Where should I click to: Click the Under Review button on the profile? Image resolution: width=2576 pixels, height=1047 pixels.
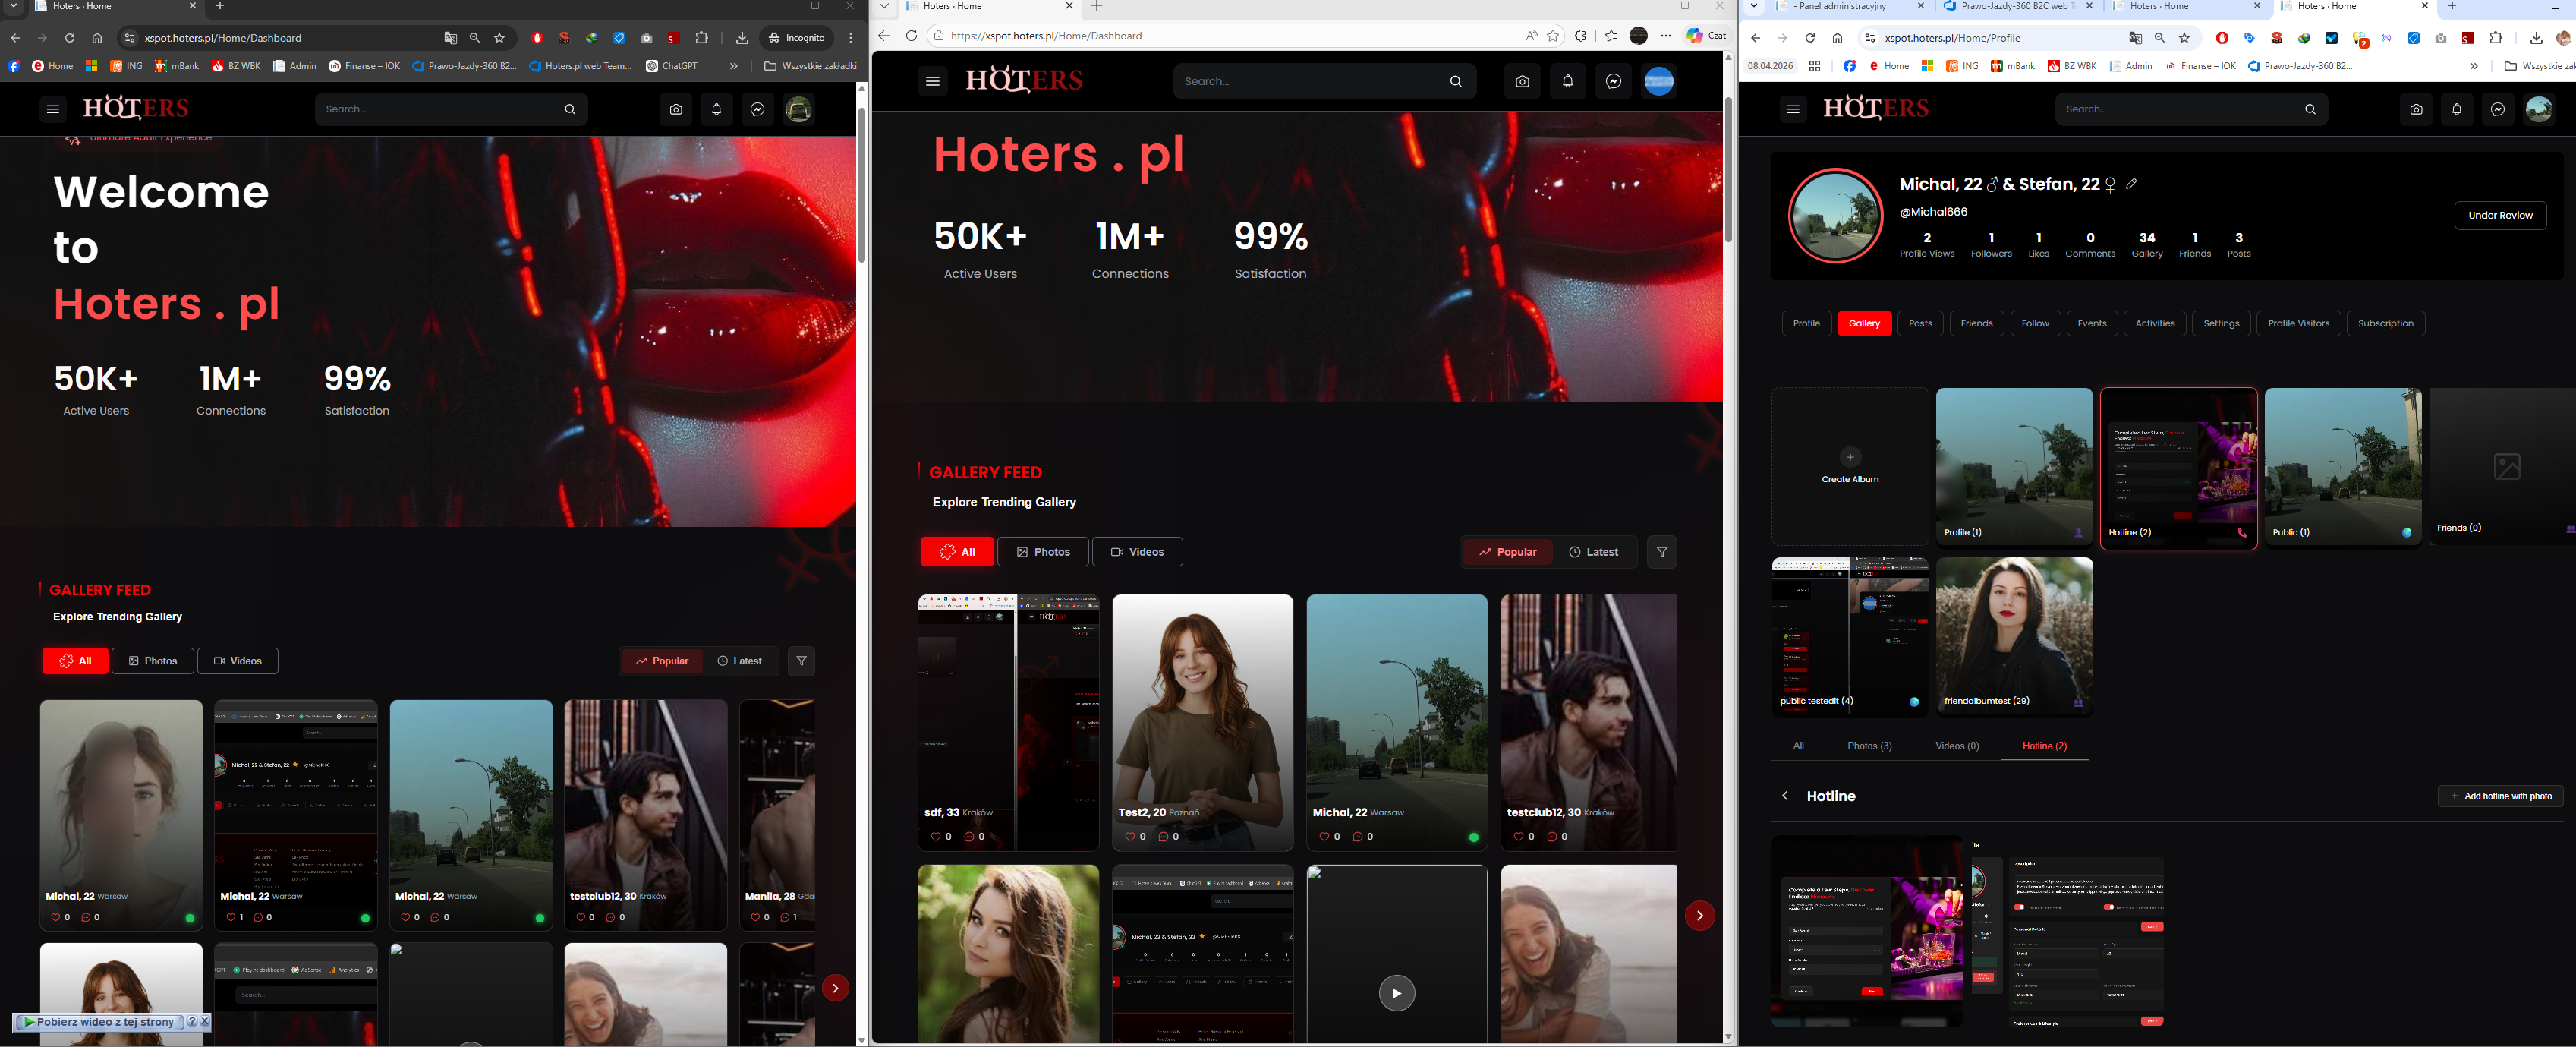(2500, 215)
